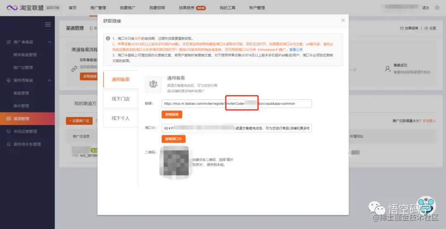Screen dimensions: 446x229
Task: Click 返回旧版 next to the logo
Action: pyautogui.click(x=53, y=8)
